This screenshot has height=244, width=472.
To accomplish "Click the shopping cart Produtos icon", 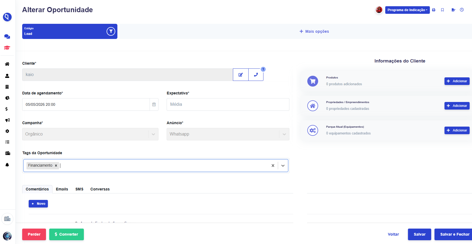I will pos(313,81).
